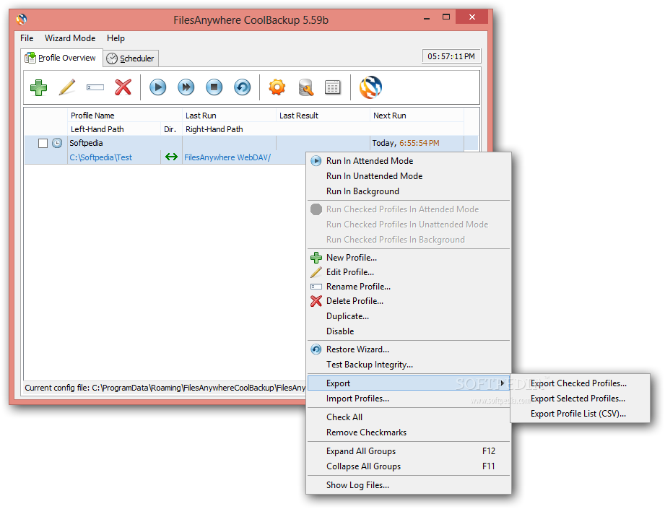Viewport: 665px width, 509px height.
Task: Click the Profile Name column header
Action: point(125,116)
